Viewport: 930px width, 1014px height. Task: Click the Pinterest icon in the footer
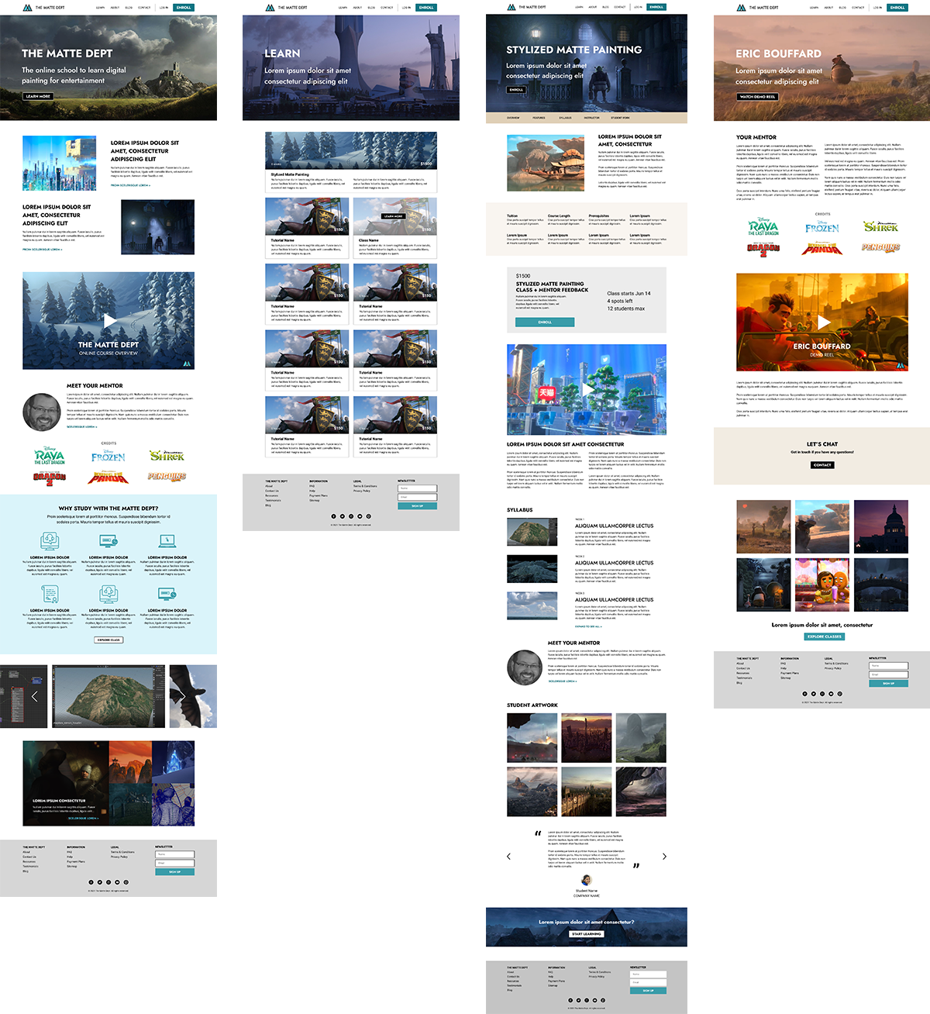(126, 882)
